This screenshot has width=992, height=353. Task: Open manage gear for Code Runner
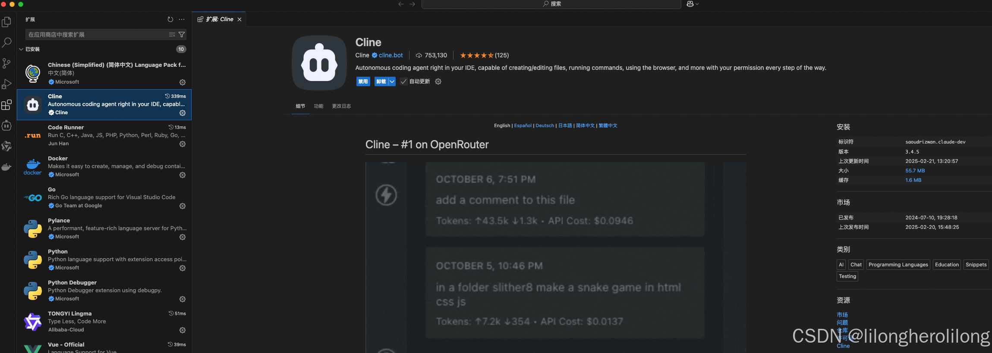[183, 144]
